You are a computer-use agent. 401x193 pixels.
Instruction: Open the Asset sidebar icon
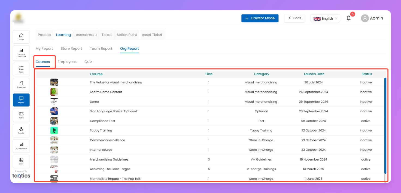pos(21,161)
